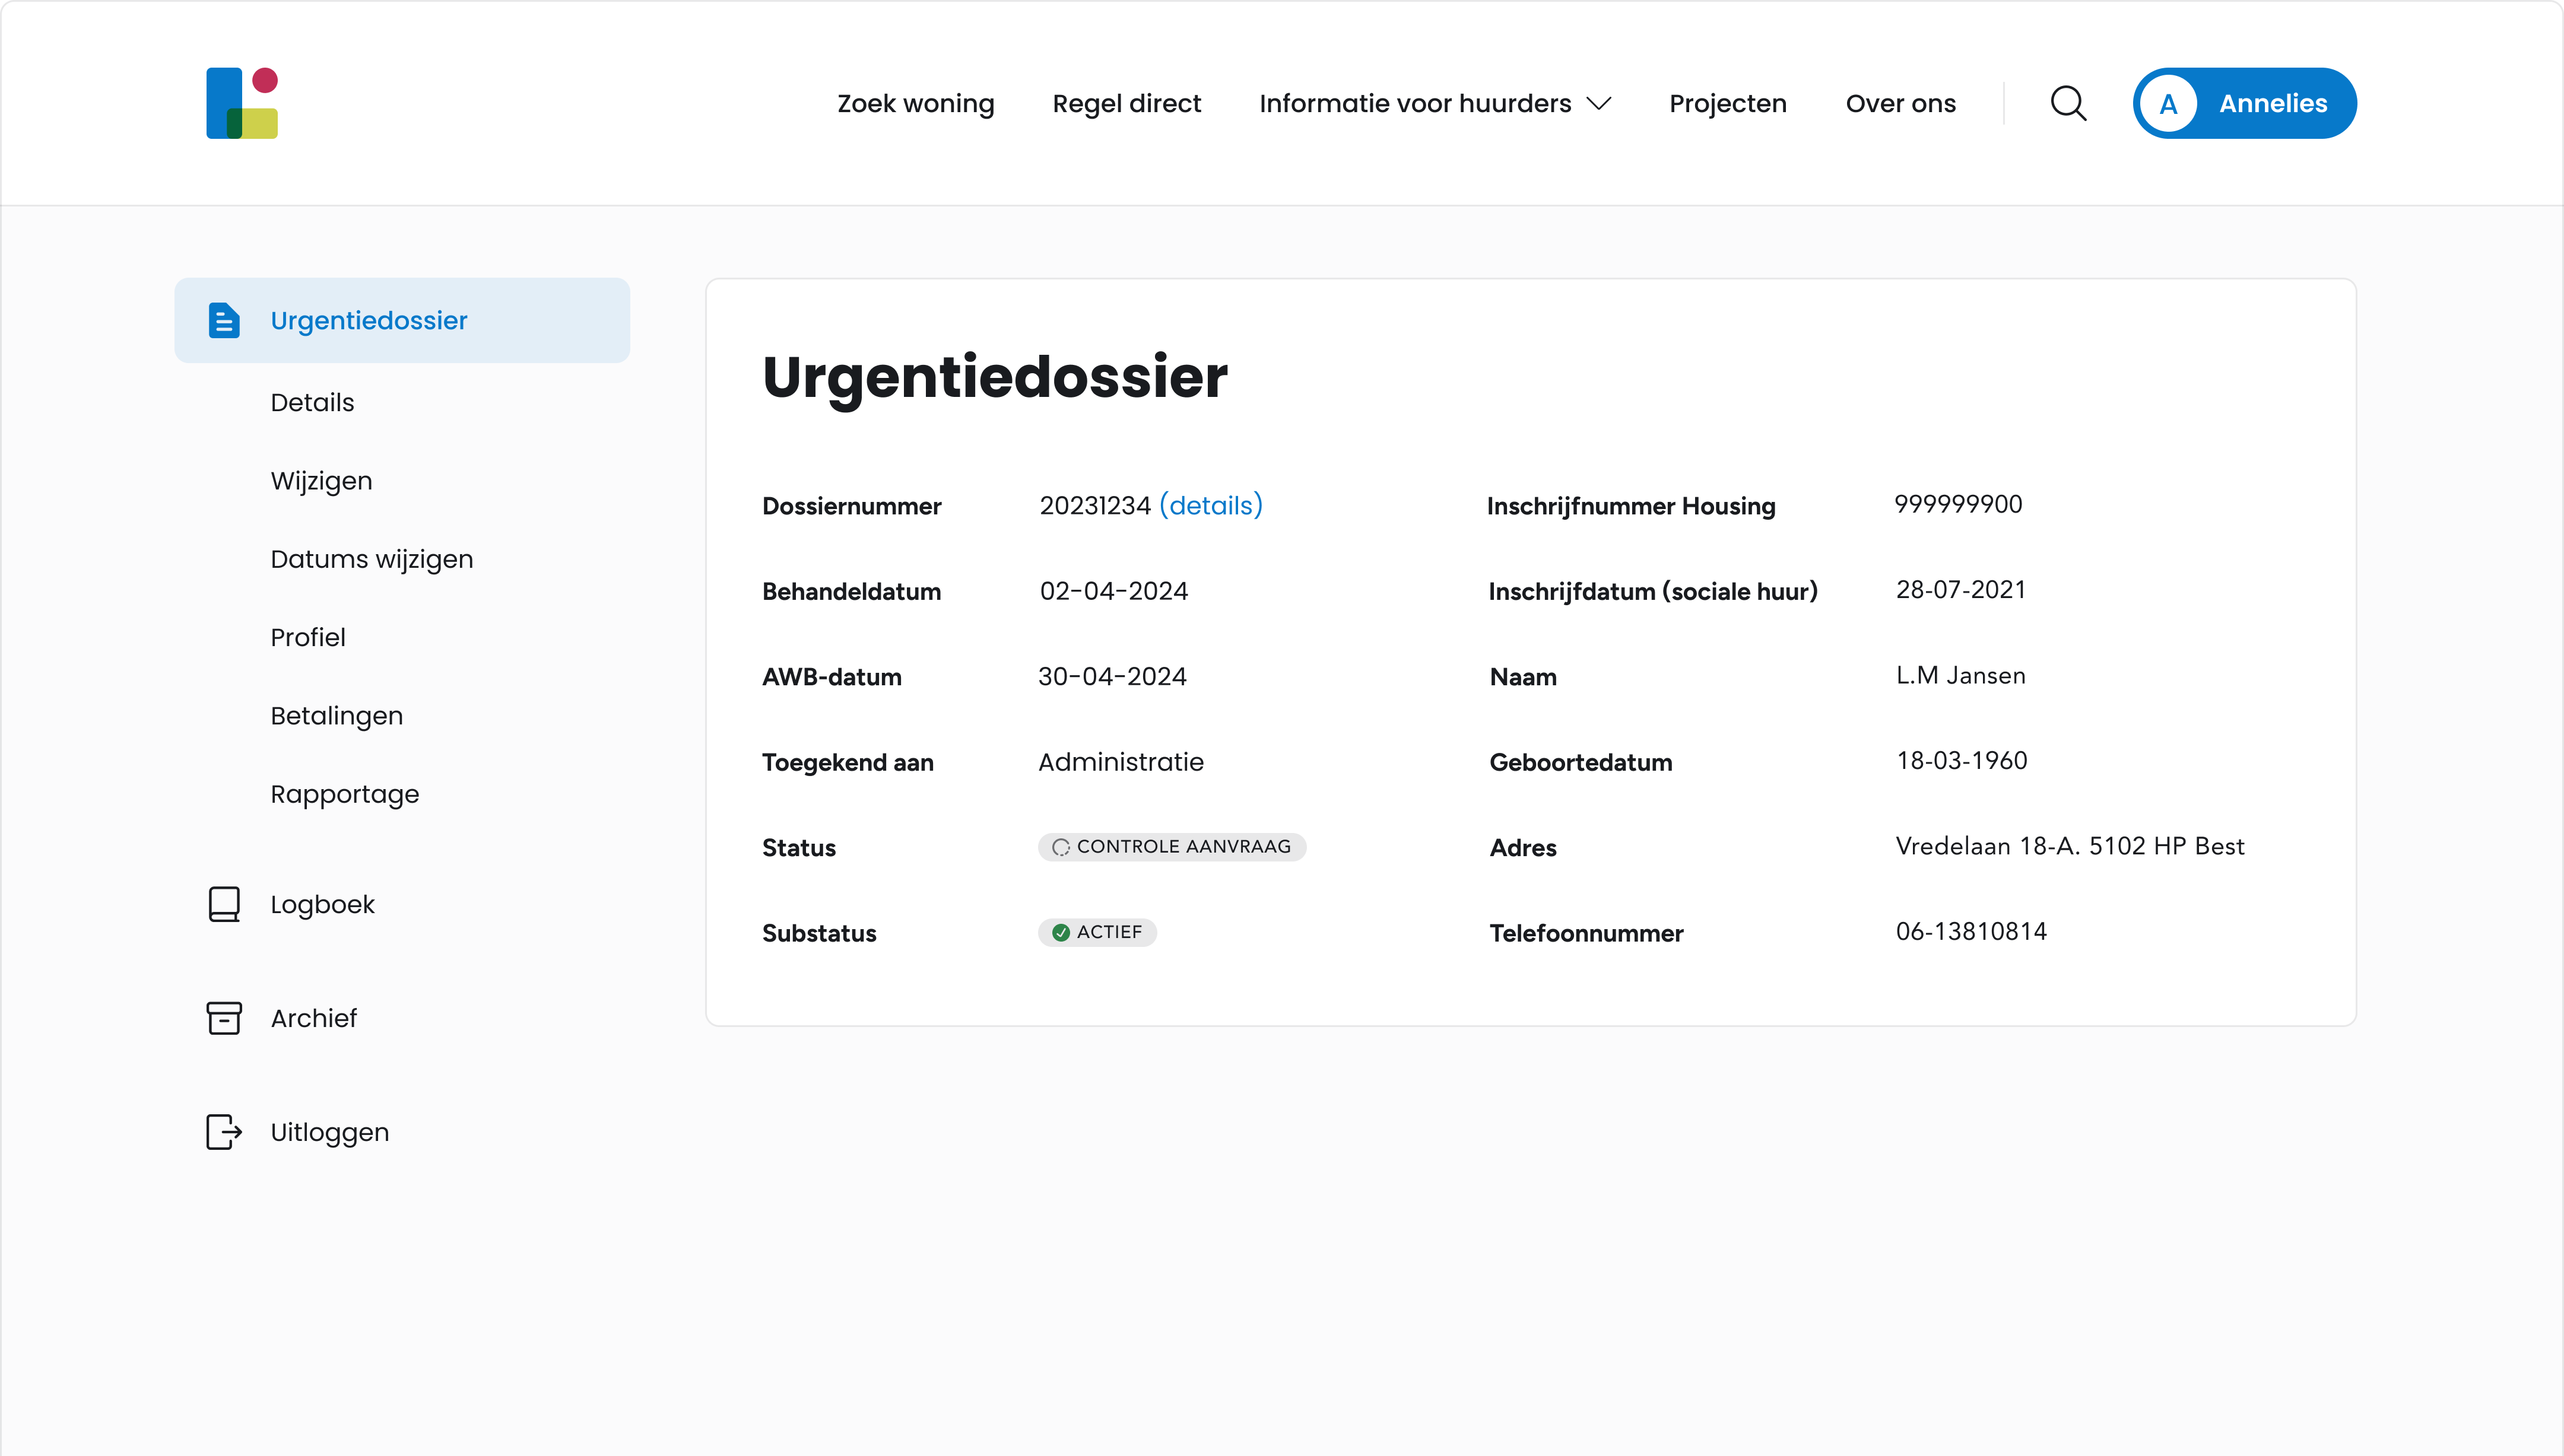Screen dimensions: 2564x1456
Task: Open Regel direct in navigation
Action: click(x=1126, y=103)
